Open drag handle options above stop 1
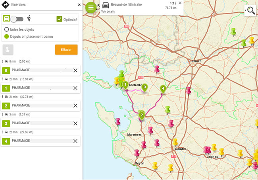 (2, 79)
